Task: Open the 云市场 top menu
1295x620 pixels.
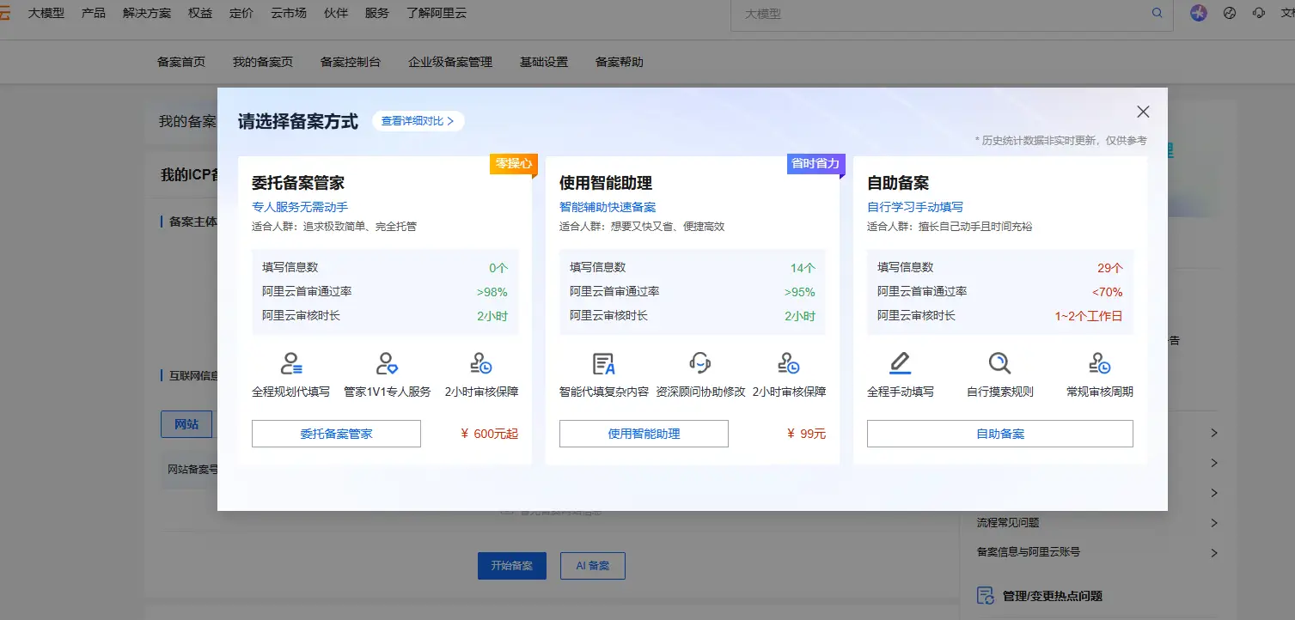Action: (x=289, y=13)
